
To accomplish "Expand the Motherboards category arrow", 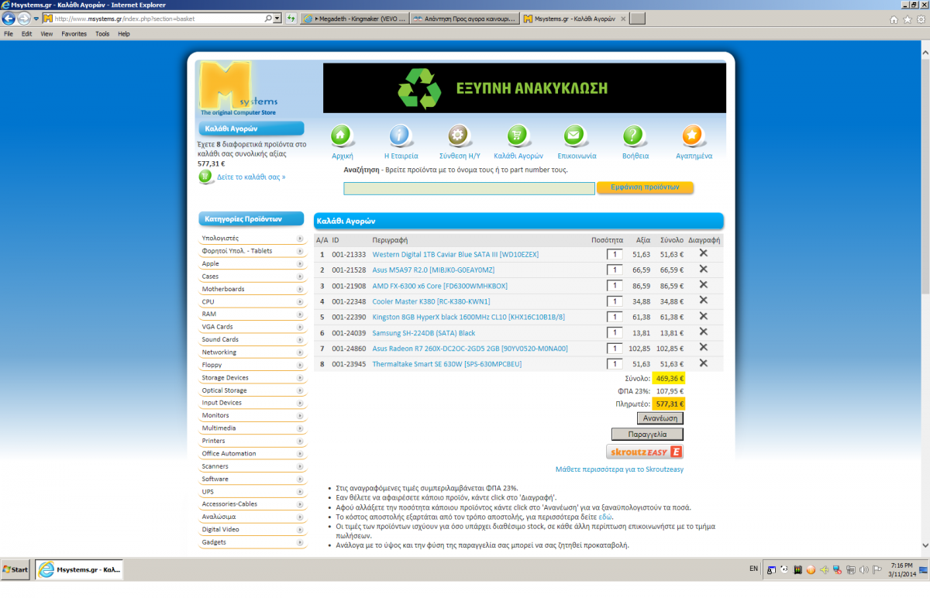I will [x=300, y=289].
